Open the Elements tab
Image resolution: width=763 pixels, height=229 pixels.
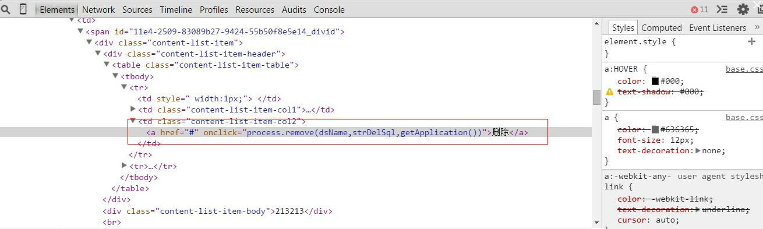click(x=57, y=9)
